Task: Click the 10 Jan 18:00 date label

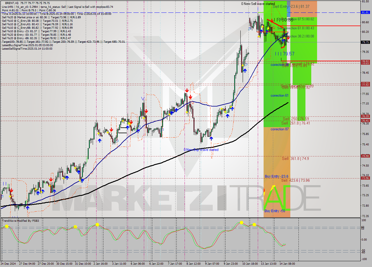Action: coord(250,264)
